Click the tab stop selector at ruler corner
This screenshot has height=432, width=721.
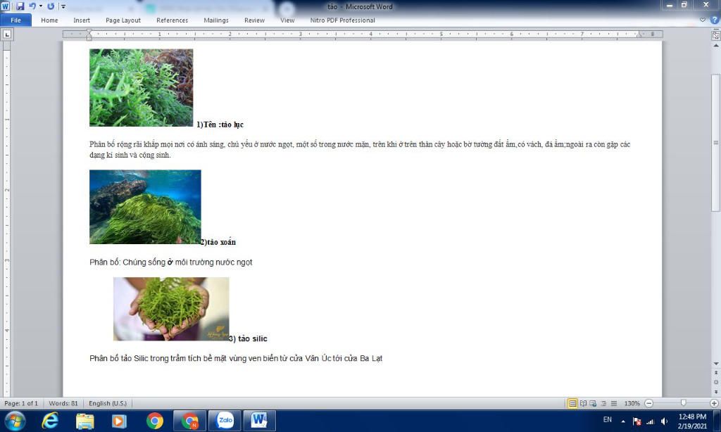7,34
